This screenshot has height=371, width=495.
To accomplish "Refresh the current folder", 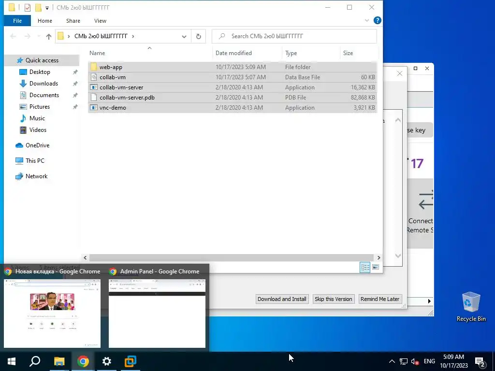I will point(199,36).
